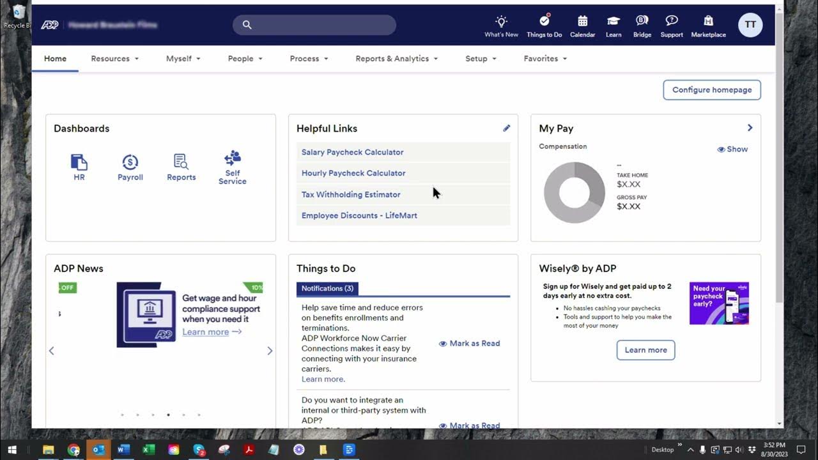
Task: Click the Configure homepage button
Action: (711, 90)
